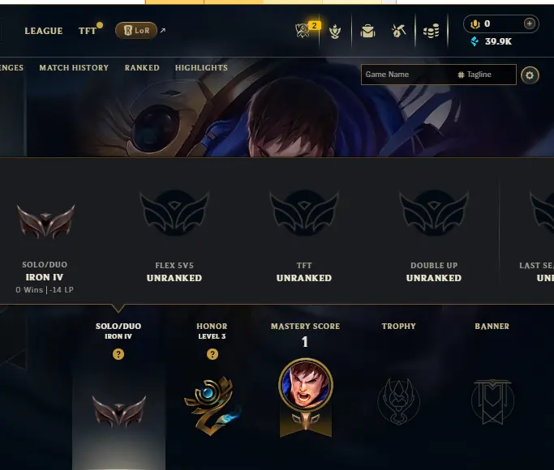Image resolution: width=554 pixels, height=470 pixels.
Task: Select the Garen Mastery Score portrait
Action: coord(306,385)
